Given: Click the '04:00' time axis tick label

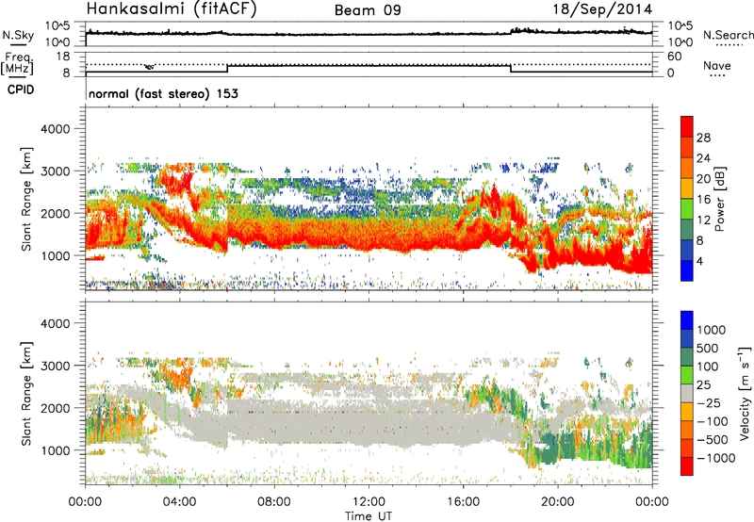Looking at the screenshot, I should [x=179, y=502].
